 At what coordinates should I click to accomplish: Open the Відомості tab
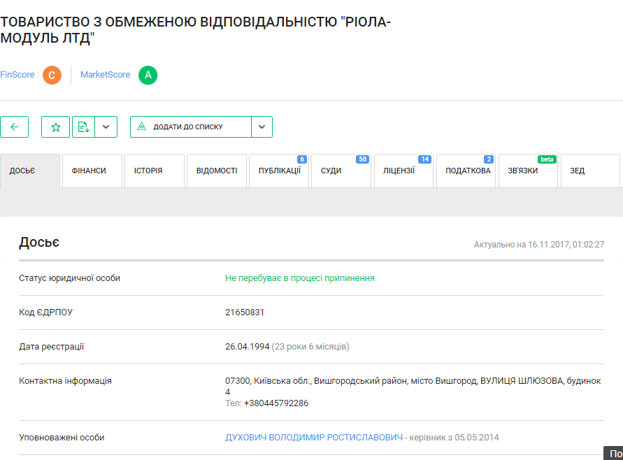pos(217,171)
